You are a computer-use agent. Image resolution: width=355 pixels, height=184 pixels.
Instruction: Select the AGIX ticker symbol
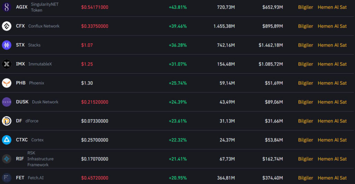coord(22,7)
